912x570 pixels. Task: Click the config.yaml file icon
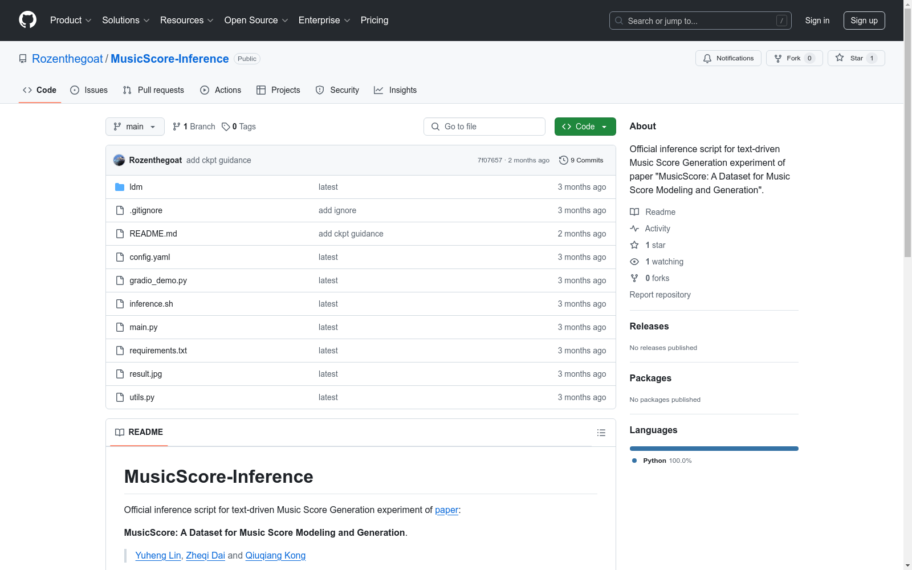pos(120,257)
